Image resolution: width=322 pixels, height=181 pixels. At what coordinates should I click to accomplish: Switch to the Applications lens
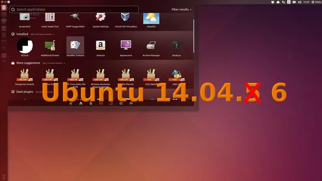81,103
